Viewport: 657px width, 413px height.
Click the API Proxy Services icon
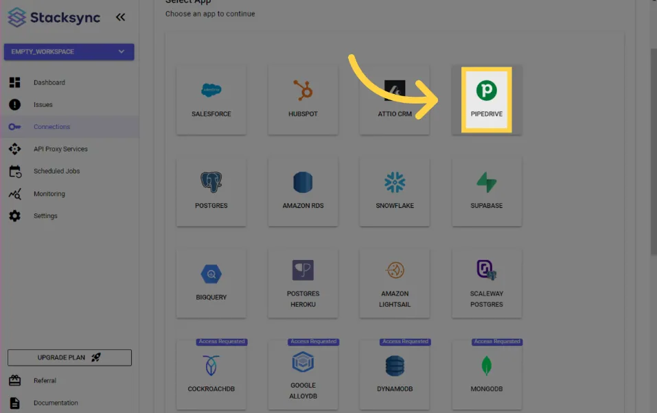(x=14, y=149)
